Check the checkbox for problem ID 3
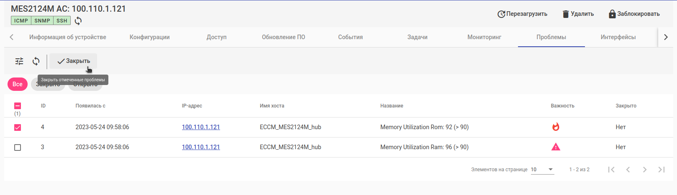This screenshot has height=195, width=677. (x=18, y=147)
